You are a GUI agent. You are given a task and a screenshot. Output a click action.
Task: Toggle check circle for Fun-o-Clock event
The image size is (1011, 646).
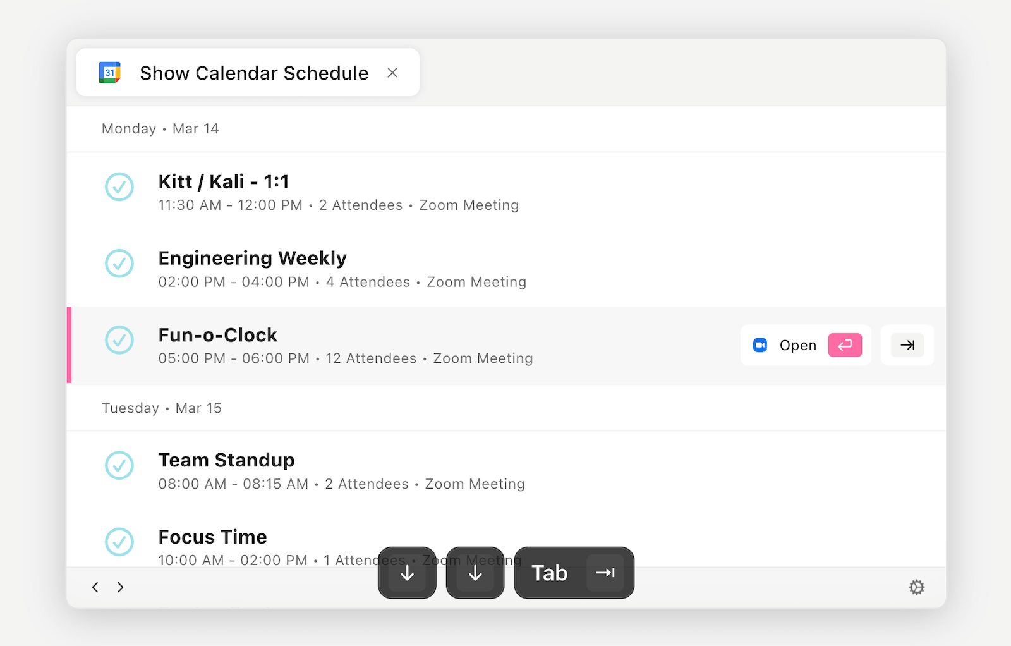[119, 340]
